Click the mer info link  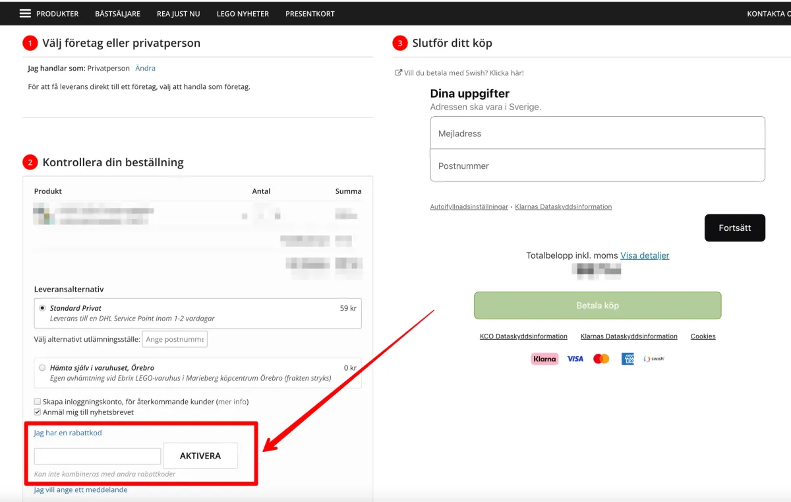[x=233, y=402]
